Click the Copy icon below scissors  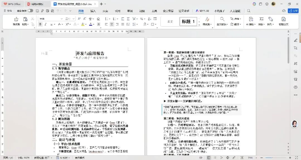[33, 24]
